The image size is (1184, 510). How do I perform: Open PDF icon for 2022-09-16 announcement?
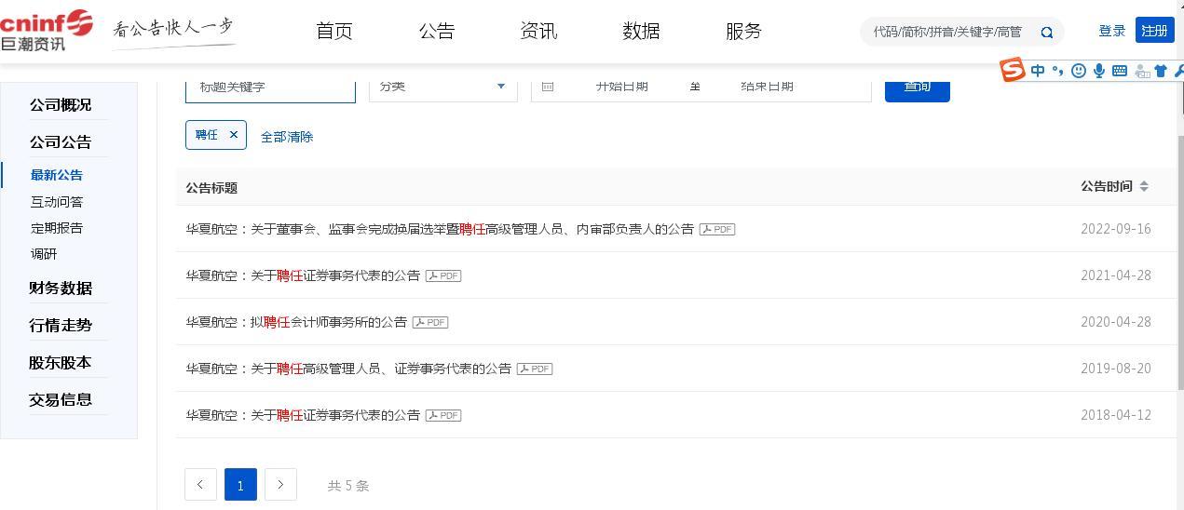pos(717,229)
